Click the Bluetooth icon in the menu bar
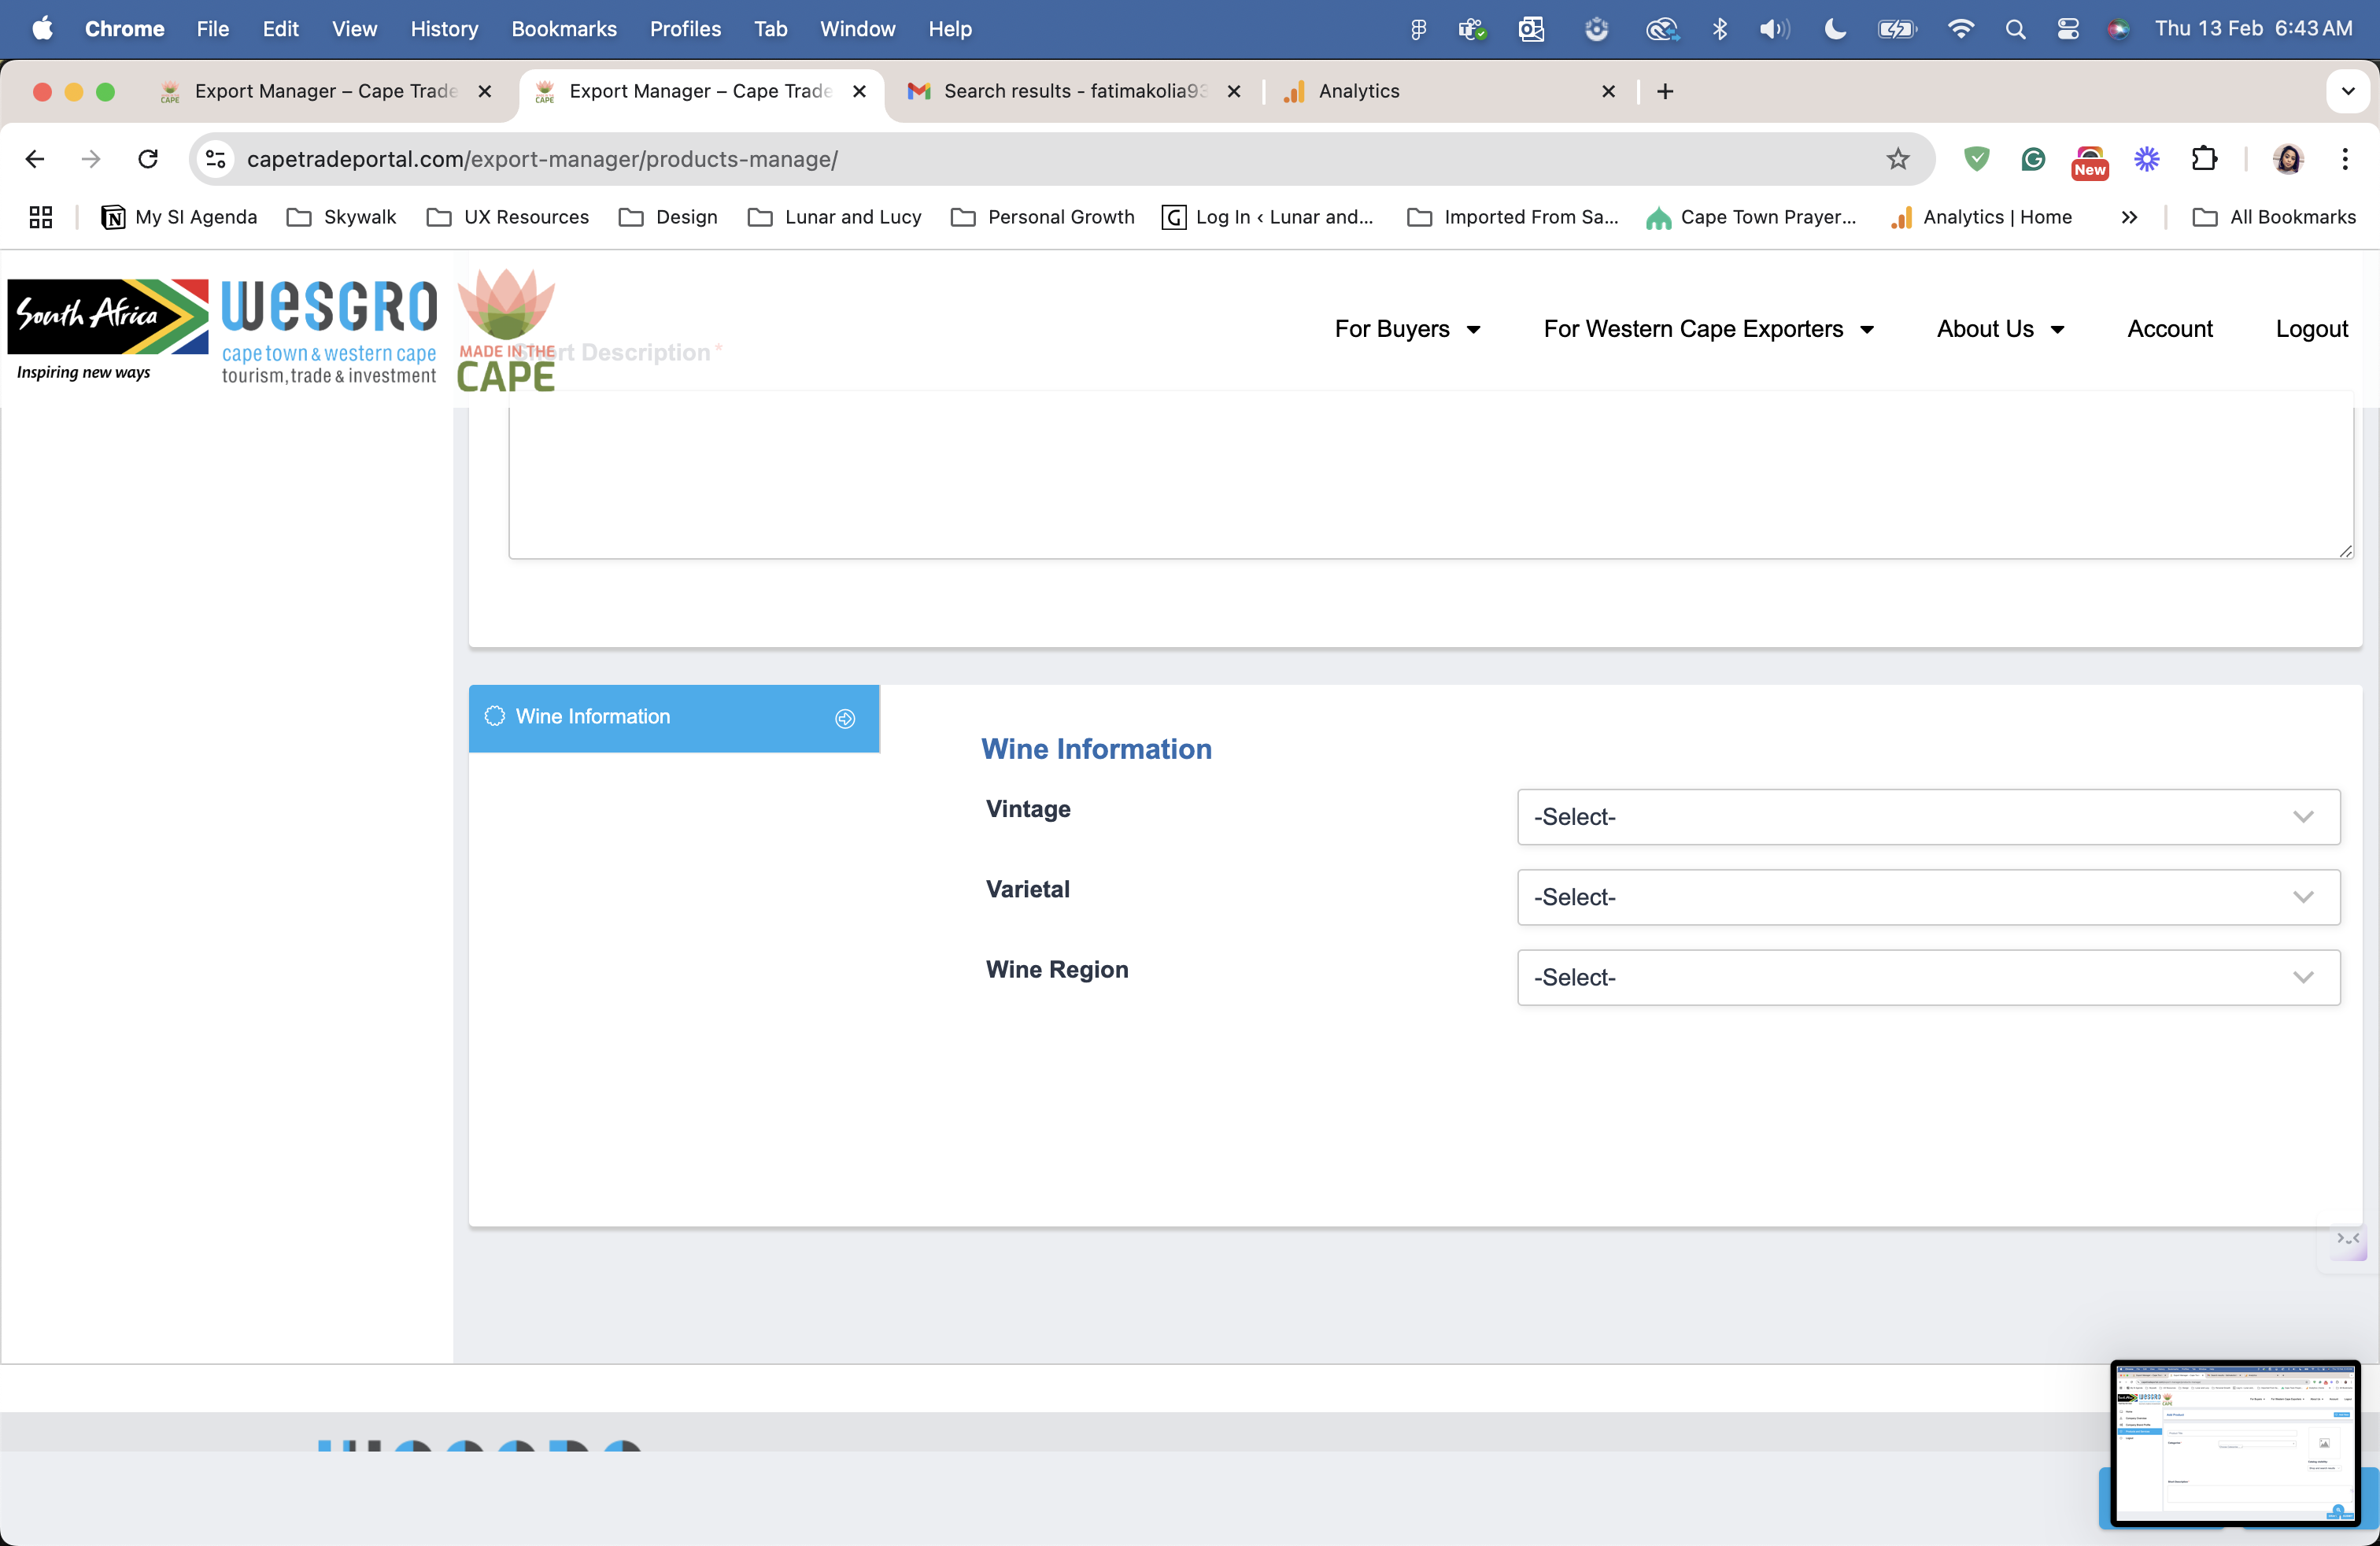This screenshot has width=2380, height=1546. (1720, 29)
